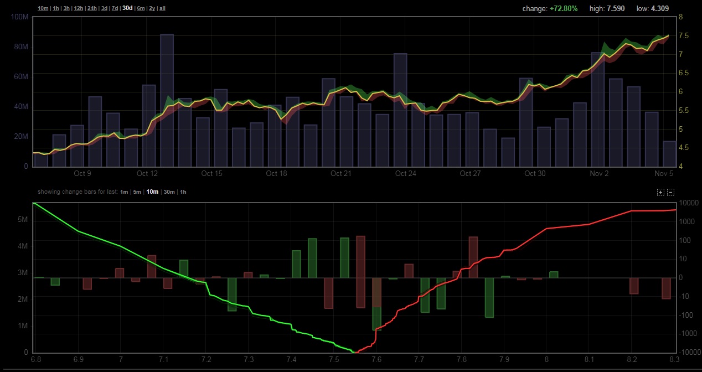Image resolution: width=702 pixels, height=372 pixels.
Task: Click the tallest volume bar near Oct 13
Action: (x=167, y=100)
